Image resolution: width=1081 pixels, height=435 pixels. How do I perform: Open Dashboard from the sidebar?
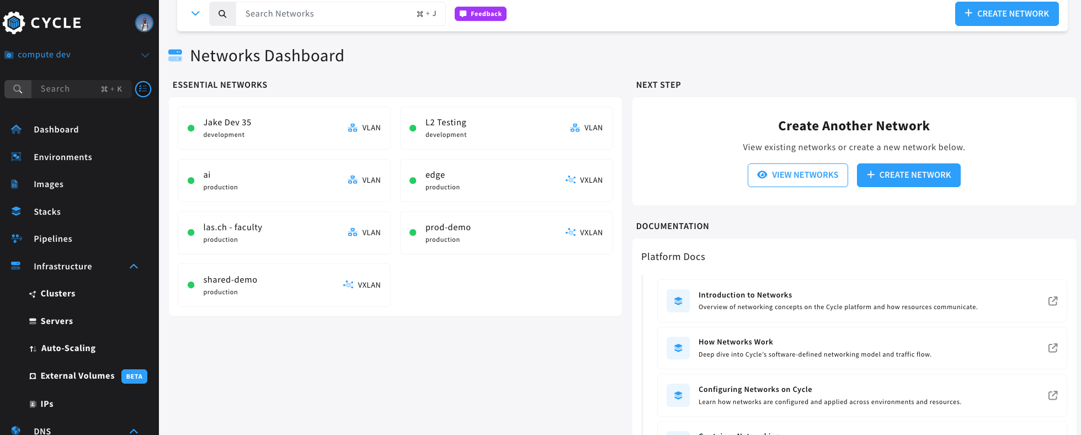[56, 130]
